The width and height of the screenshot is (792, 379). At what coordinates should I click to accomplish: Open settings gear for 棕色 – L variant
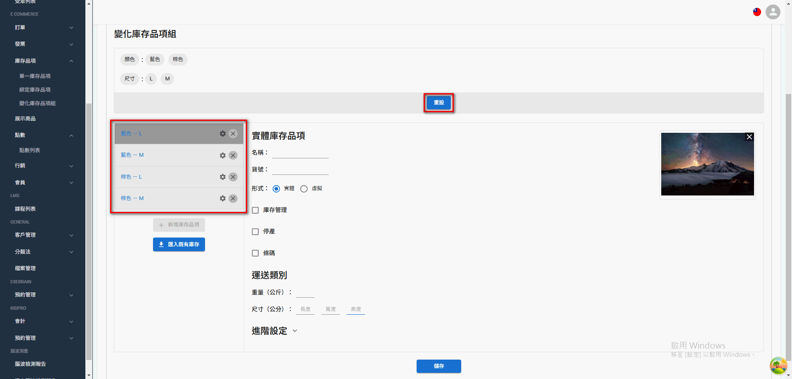click(223, 177)
